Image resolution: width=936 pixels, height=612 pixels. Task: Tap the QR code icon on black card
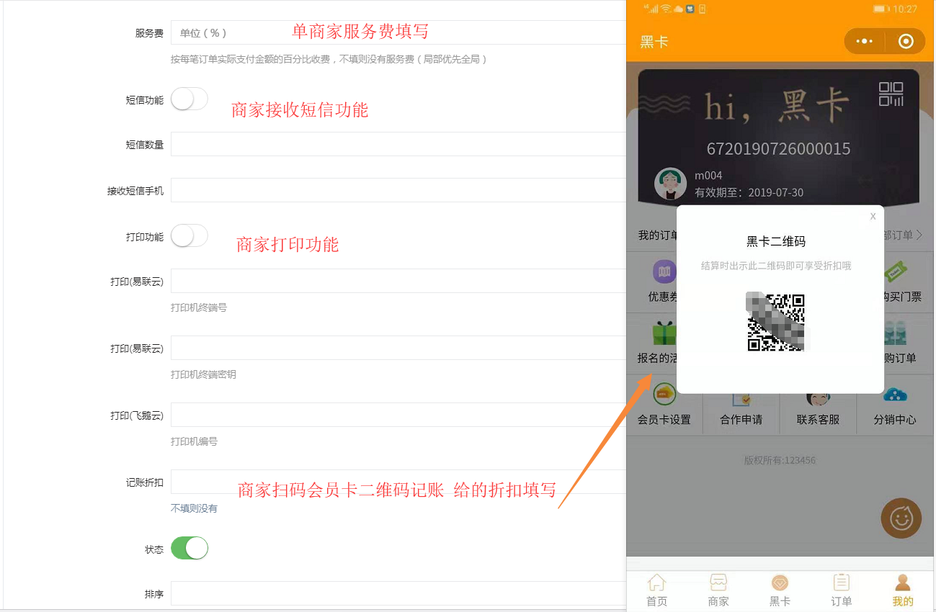[891, 94]
